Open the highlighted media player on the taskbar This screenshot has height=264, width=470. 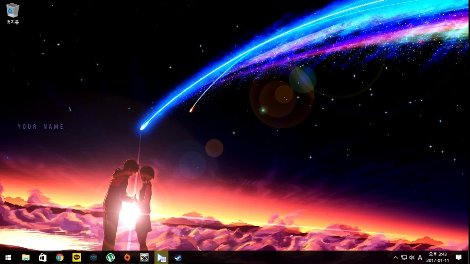pos(162,258)
